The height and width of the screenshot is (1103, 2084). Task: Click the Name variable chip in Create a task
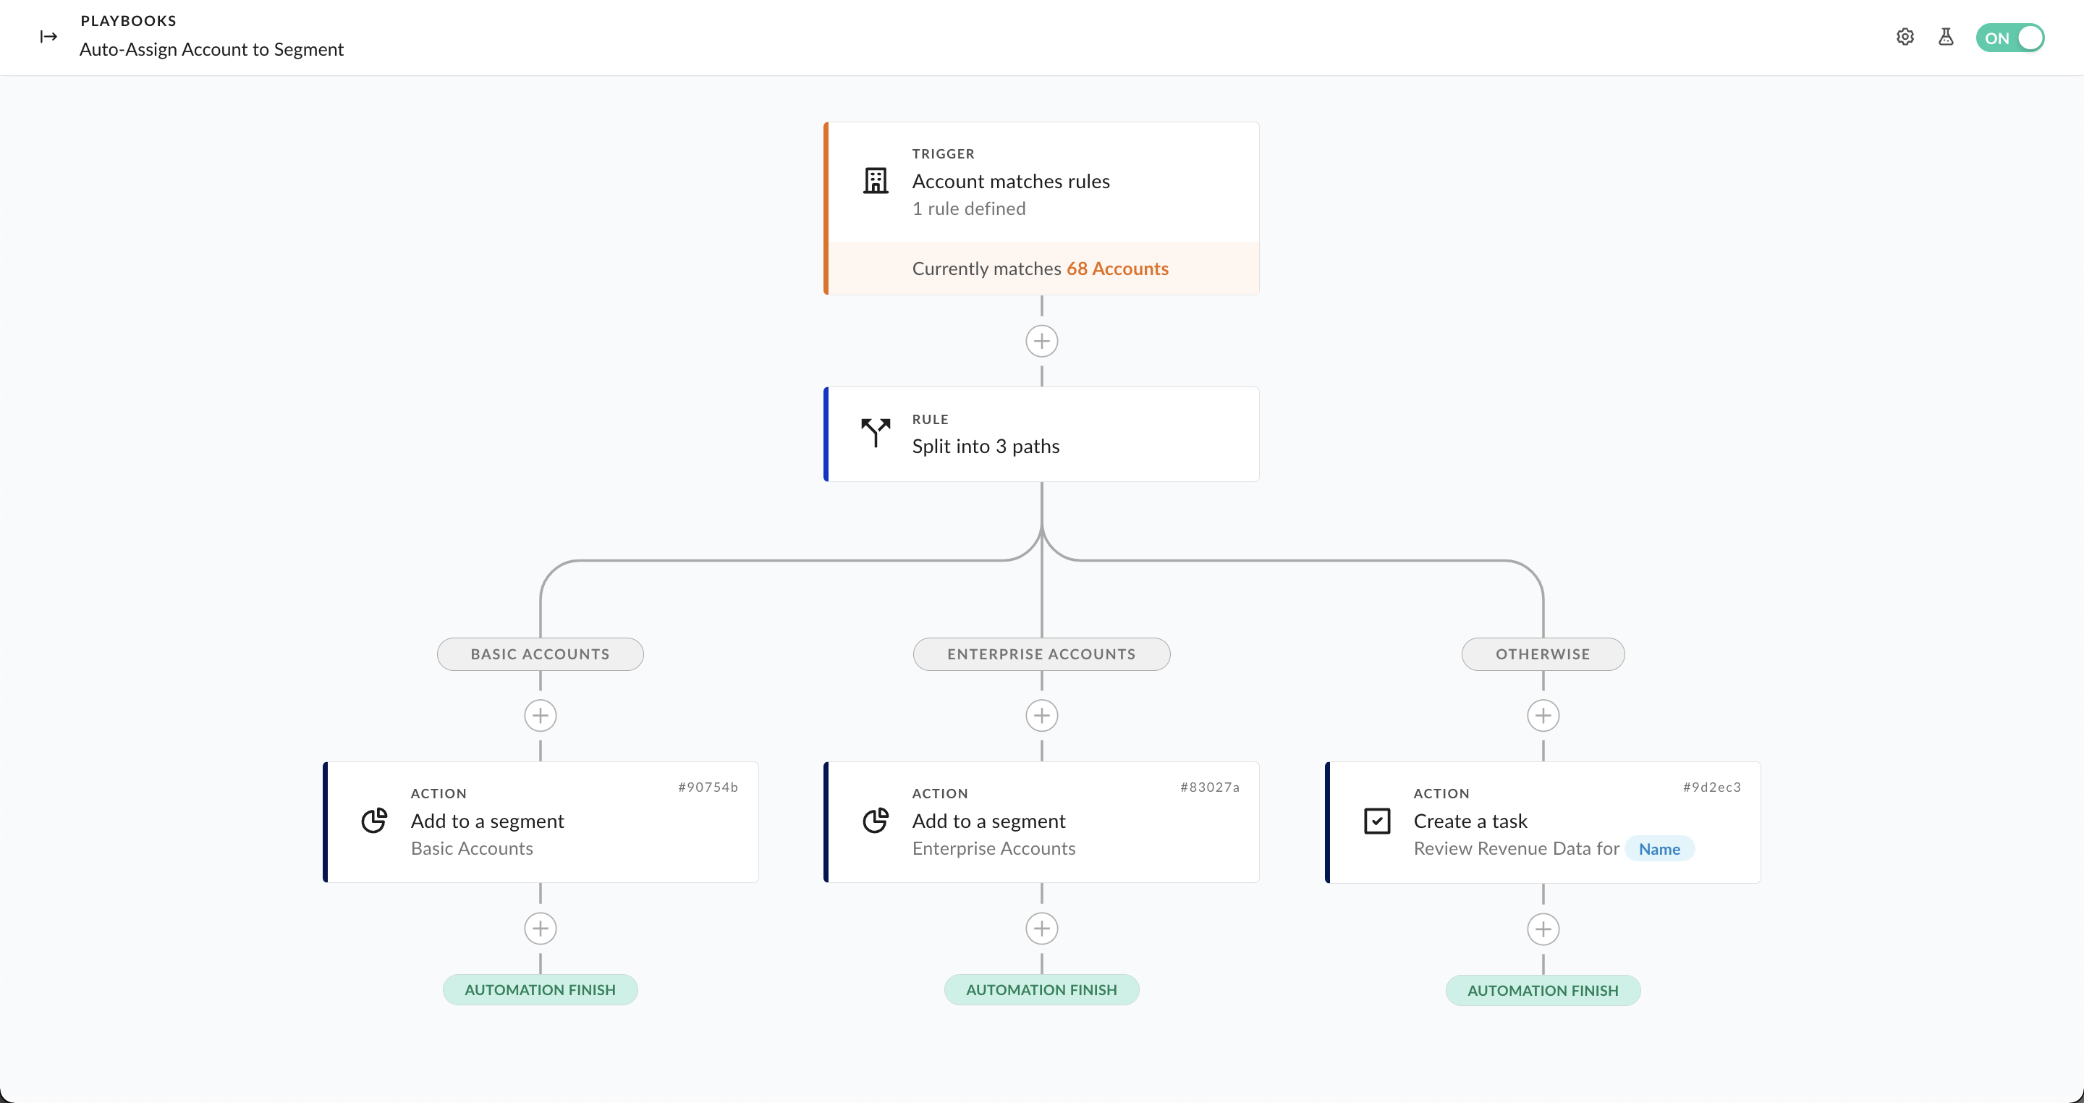tap(1660, 849)
